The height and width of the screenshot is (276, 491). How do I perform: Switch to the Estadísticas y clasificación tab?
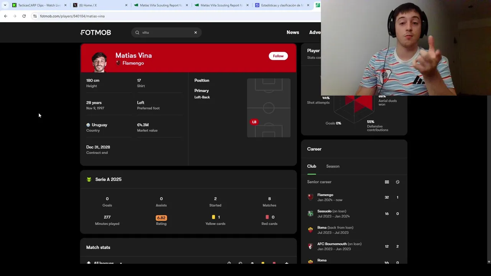(x=282, y=5)
